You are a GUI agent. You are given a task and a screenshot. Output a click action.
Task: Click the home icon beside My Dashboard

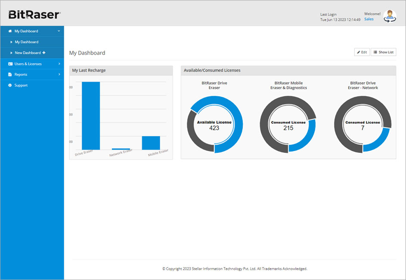[10, 31]
